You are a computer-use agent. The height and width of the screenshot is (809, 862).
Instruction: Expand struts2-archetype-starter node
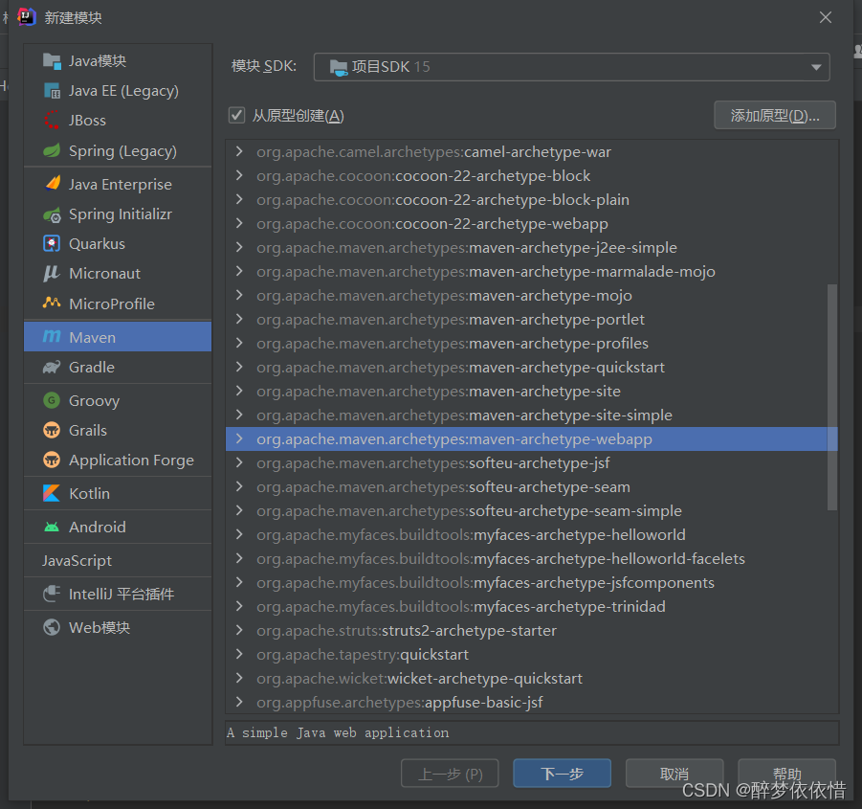[239, 630]
